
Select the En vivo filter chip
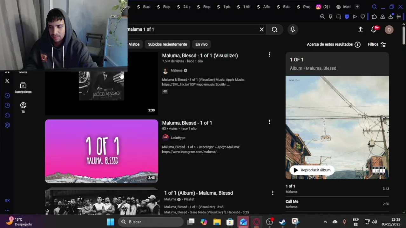click(x=201, y=44)
